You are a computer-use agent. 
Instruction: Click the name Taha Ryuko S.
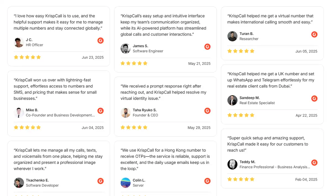(x=145, y=110)
